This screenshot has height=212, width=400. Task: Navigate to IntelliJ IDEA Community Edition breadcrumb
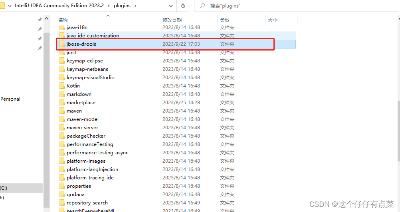pos(59,6)
